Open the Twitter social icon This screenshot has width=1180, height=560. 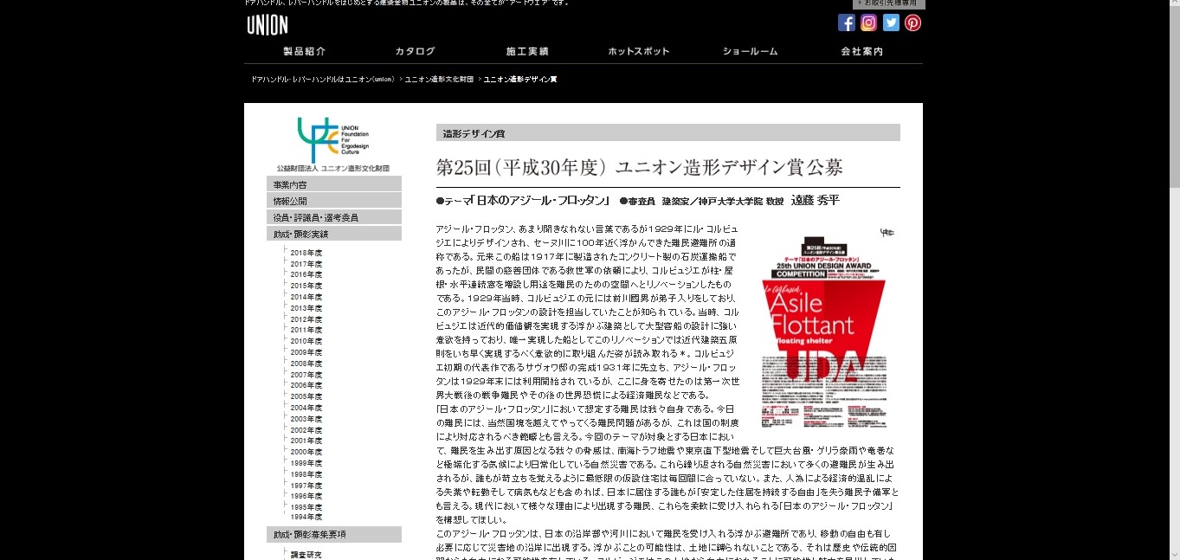(x=891, y=23)
